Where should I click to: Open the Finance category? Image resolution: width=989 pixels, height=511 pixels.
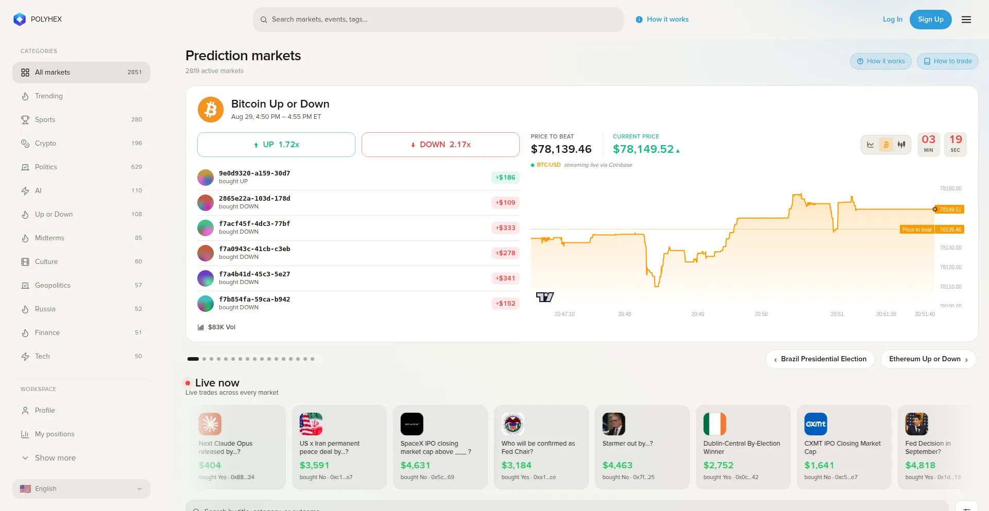(81, 333)
